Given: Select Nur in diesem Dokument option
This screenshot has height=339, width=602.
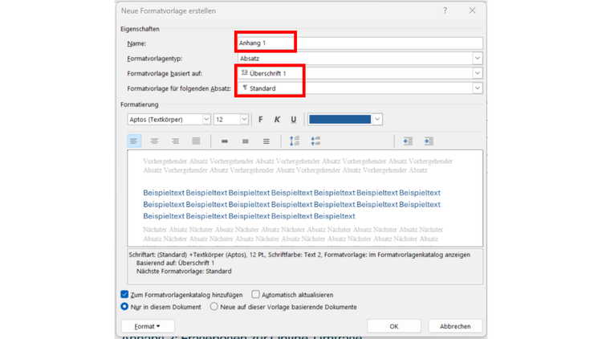Looking at the screenshot, I should pyautogui.click(x=124, y=307).
